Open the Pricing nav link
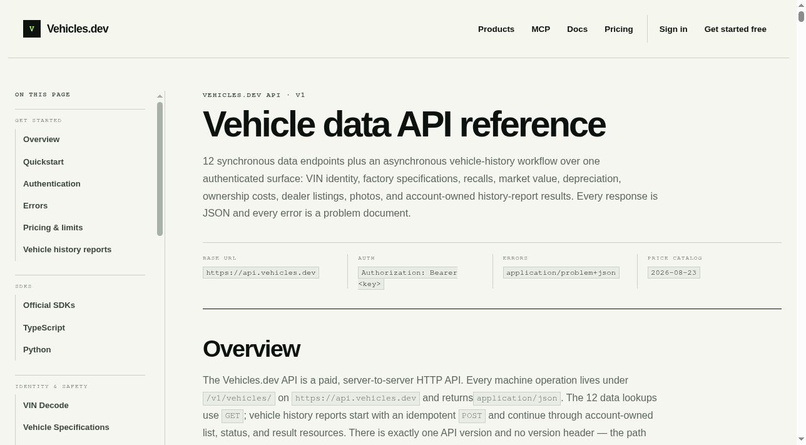Screen dimensions: 806x445 pos(619,29)
